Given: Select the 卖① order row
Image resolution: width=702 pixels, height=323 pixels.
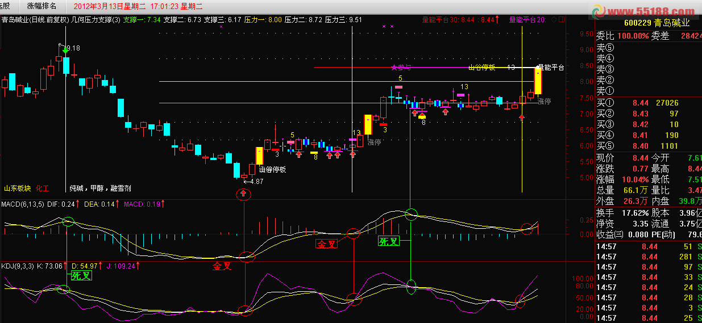Looking at the screenshot, I should click(648, 91).
